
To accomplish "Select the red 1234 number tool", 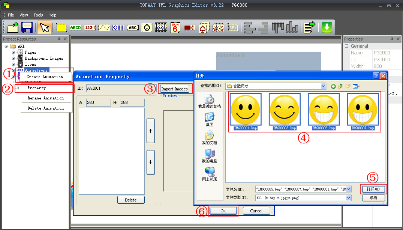I will coord(90,27).
